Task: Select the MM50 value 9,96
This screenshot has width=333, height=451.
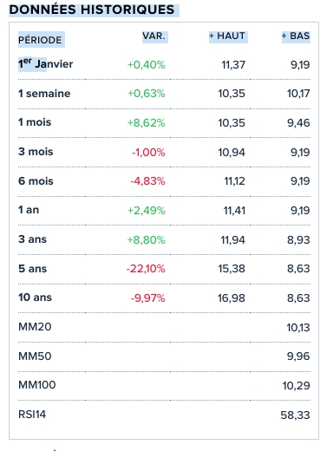Action: [298, 356]
